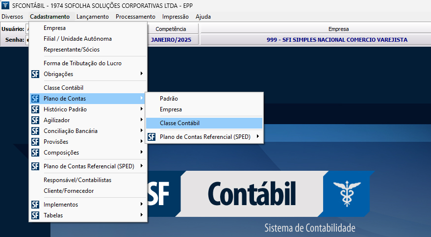This screenshot has height=237, width=431.
Task: Expand the Obrigações submenu arrow
Action: [x=142, y=74]
